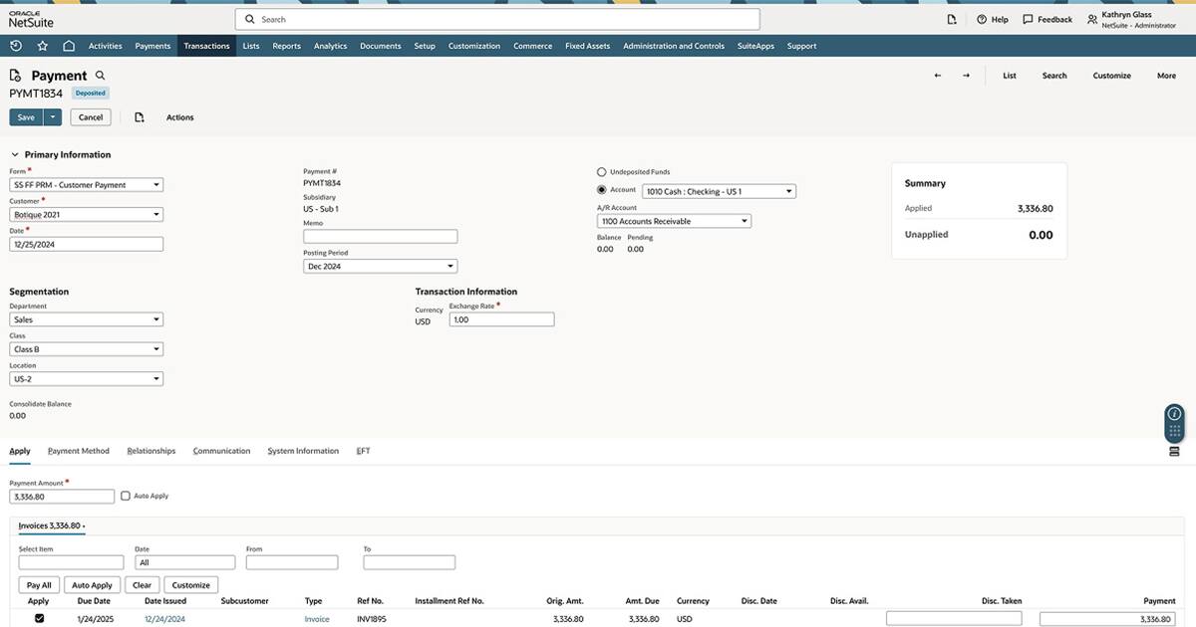Viewport: 1196px width, 627px height.
Task: Select the Undeposited Funds radio button
Action: tap(602, 172)
